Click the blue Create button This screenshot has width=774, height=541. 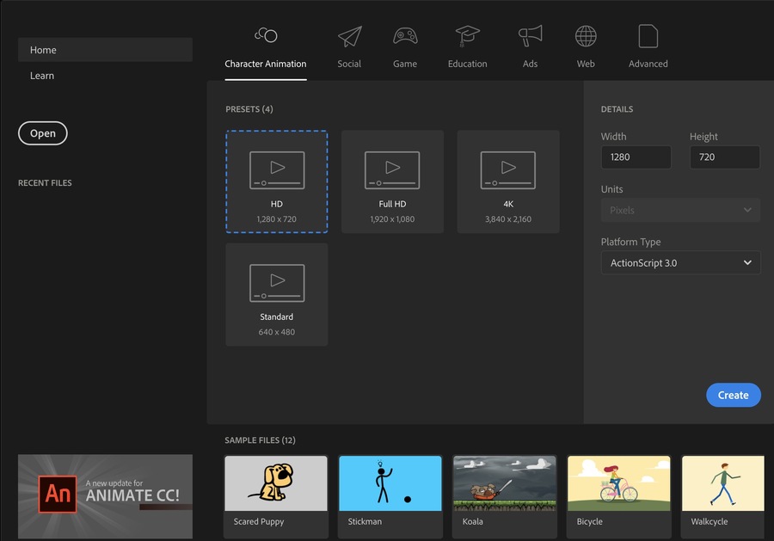click(733, 395)
